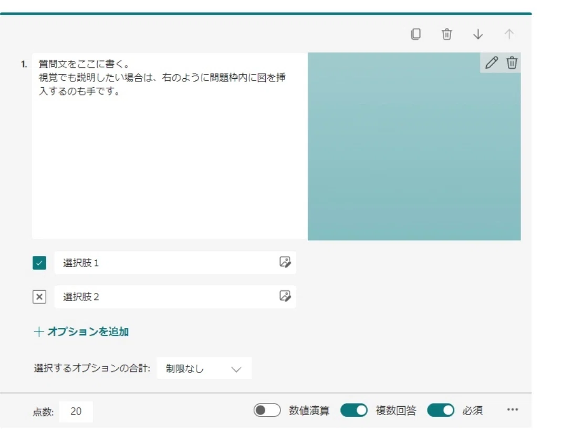Edit the question text field
This screenshot has width=563, height=444.
170,146
